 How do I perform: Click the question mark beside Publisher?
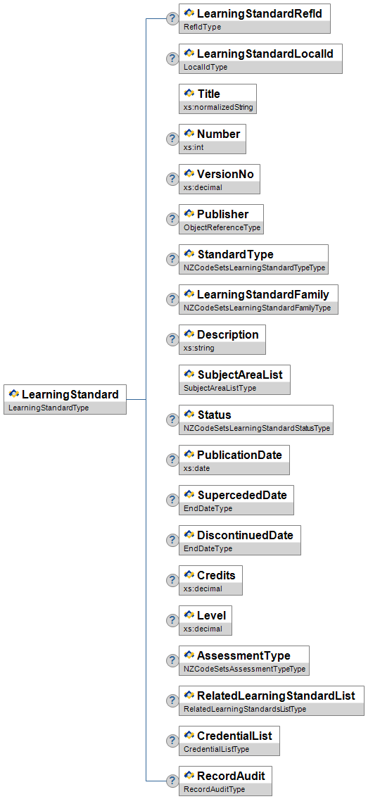[x=172, y=219]
